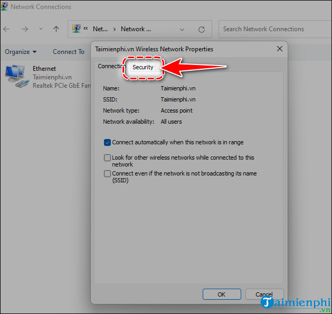The width and height of the screenshot is (332, 314).
Task: Navigate up one folder level
Action: 56,29
